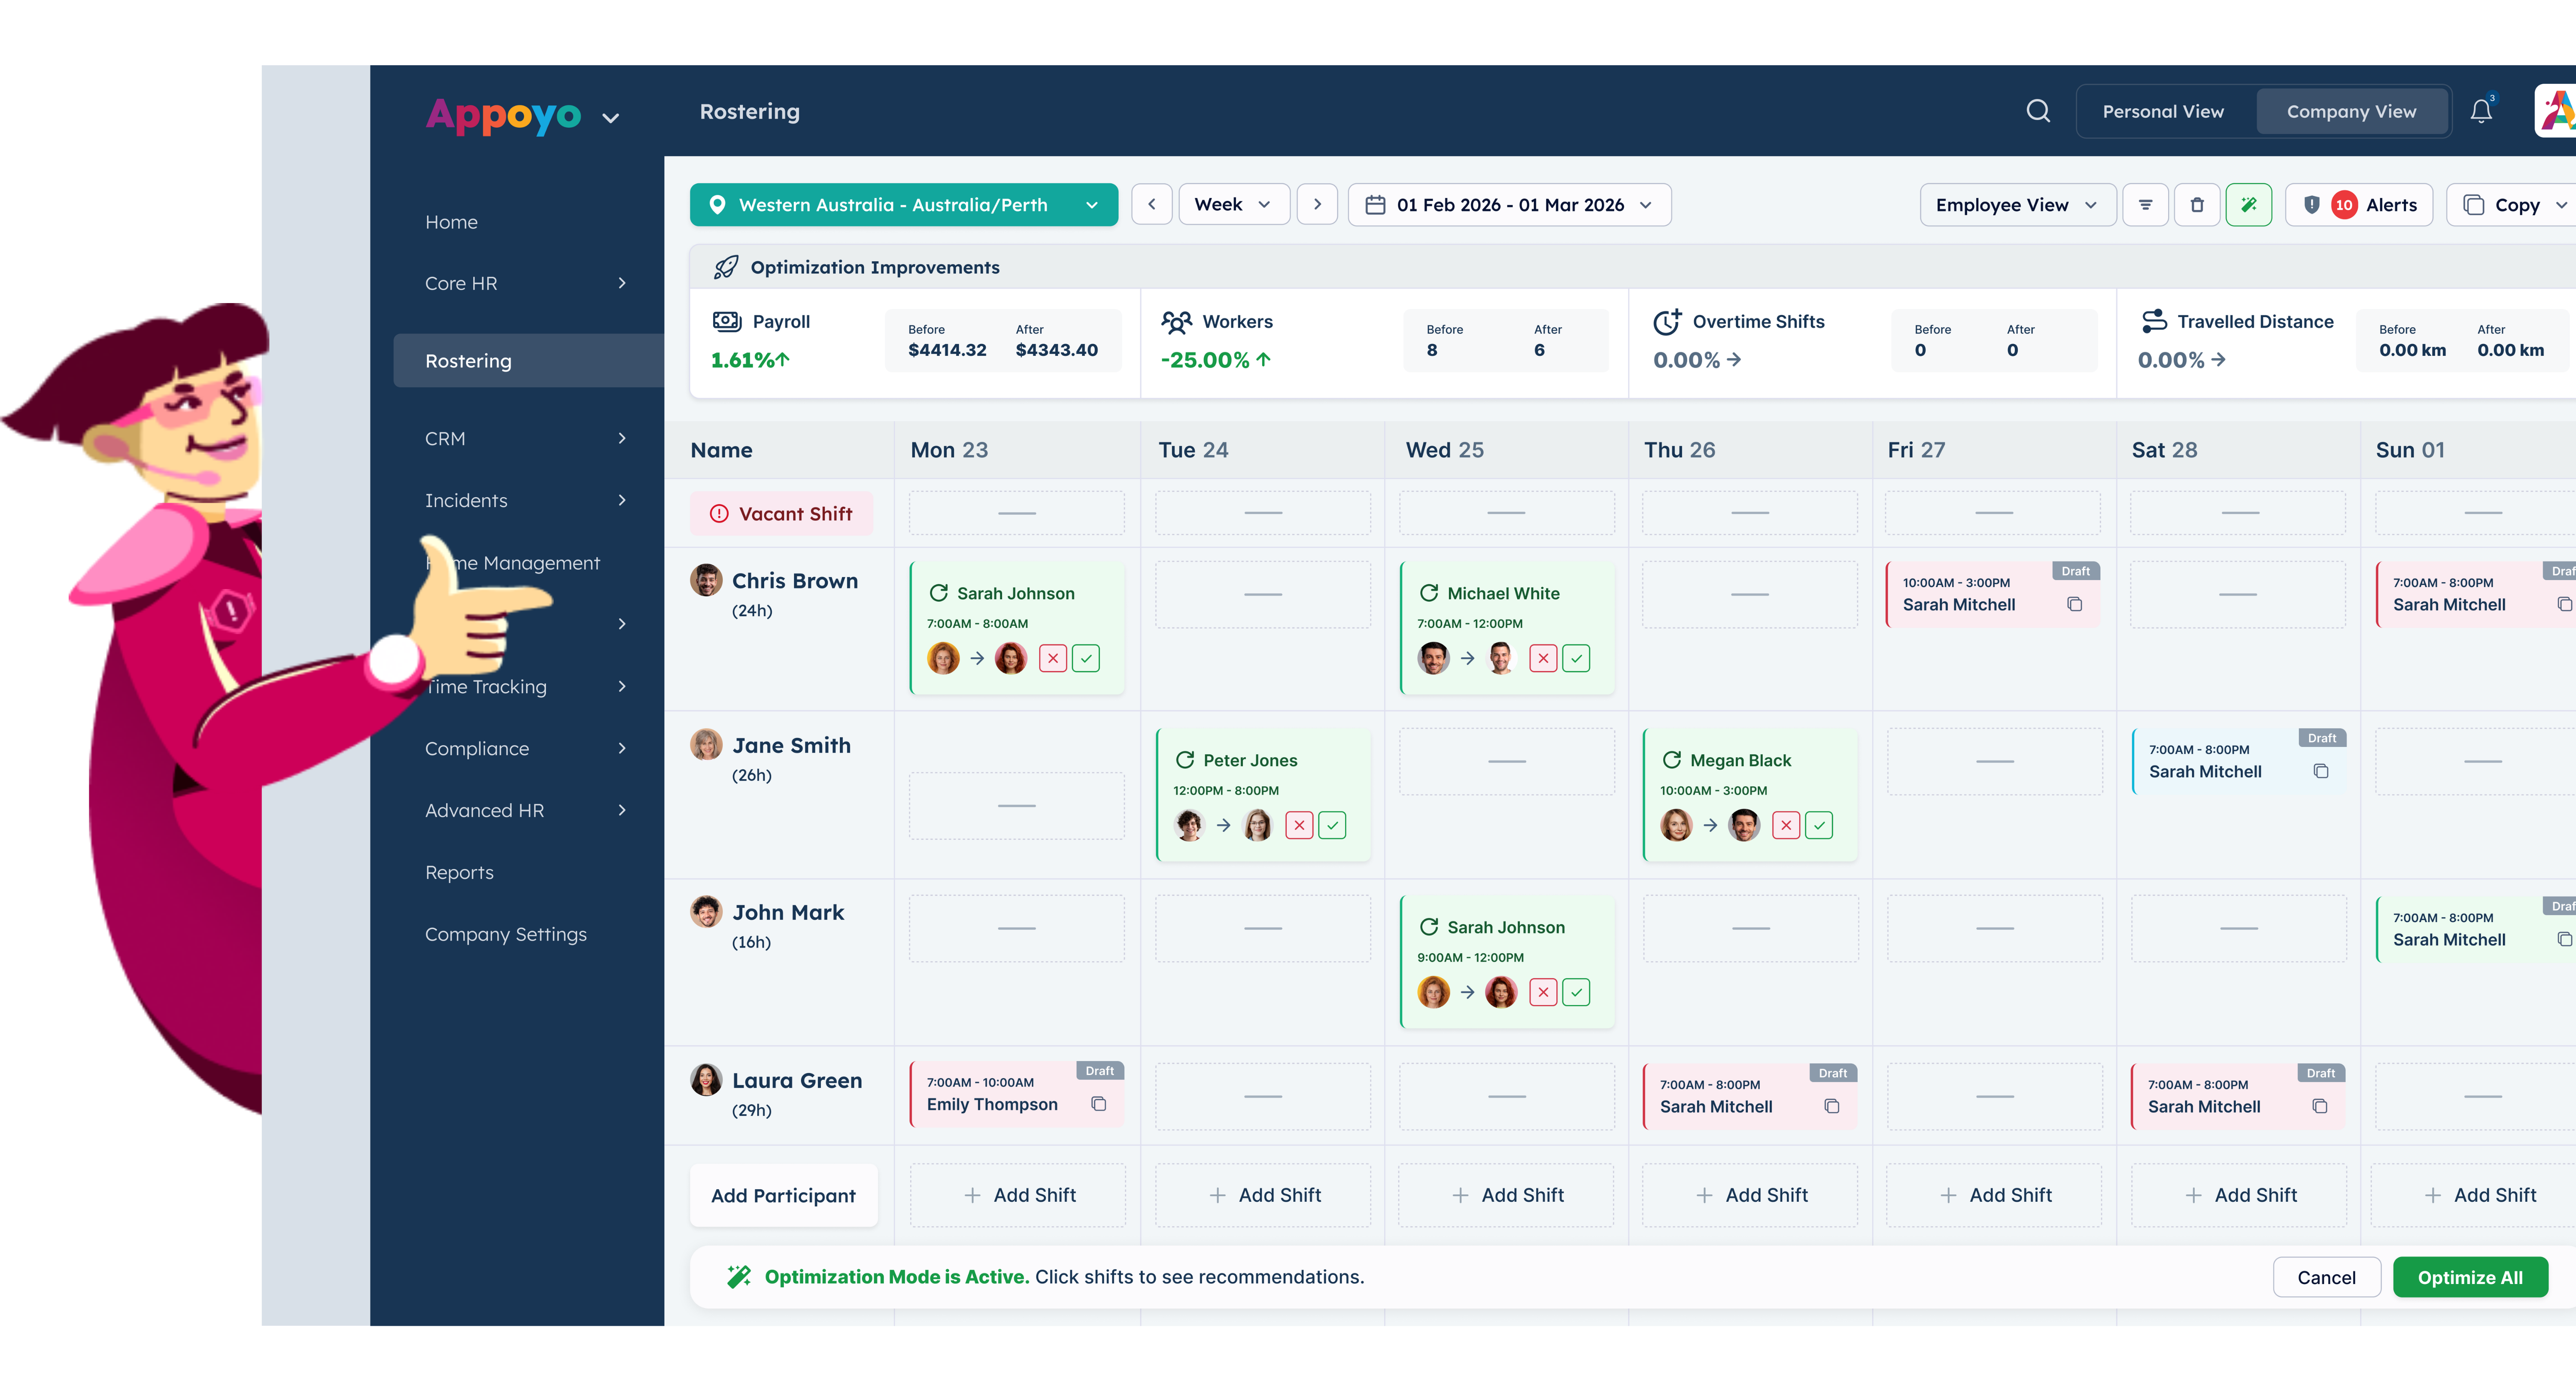Click the Payroll After value $4343.40
Viewport: 2576px width, 1391px height.
(x=1056, y=350)
